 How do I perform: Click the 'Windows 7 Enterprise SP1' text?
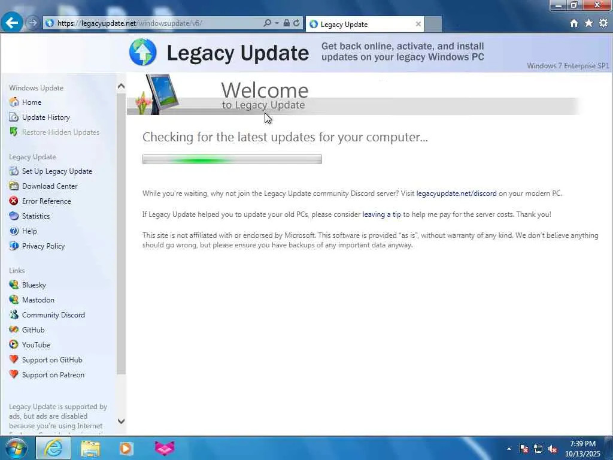[568, 66]
